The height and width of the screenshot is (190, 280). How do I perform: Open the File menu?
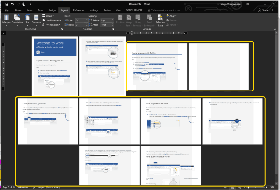pyautogui.click(x=7, y=9)
